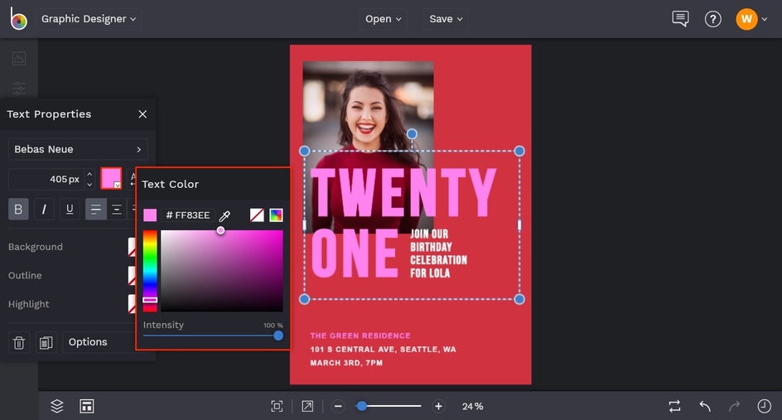Open the layers panel icon
Viewport: 782px width, 420px height.
[x=57, y=406]
